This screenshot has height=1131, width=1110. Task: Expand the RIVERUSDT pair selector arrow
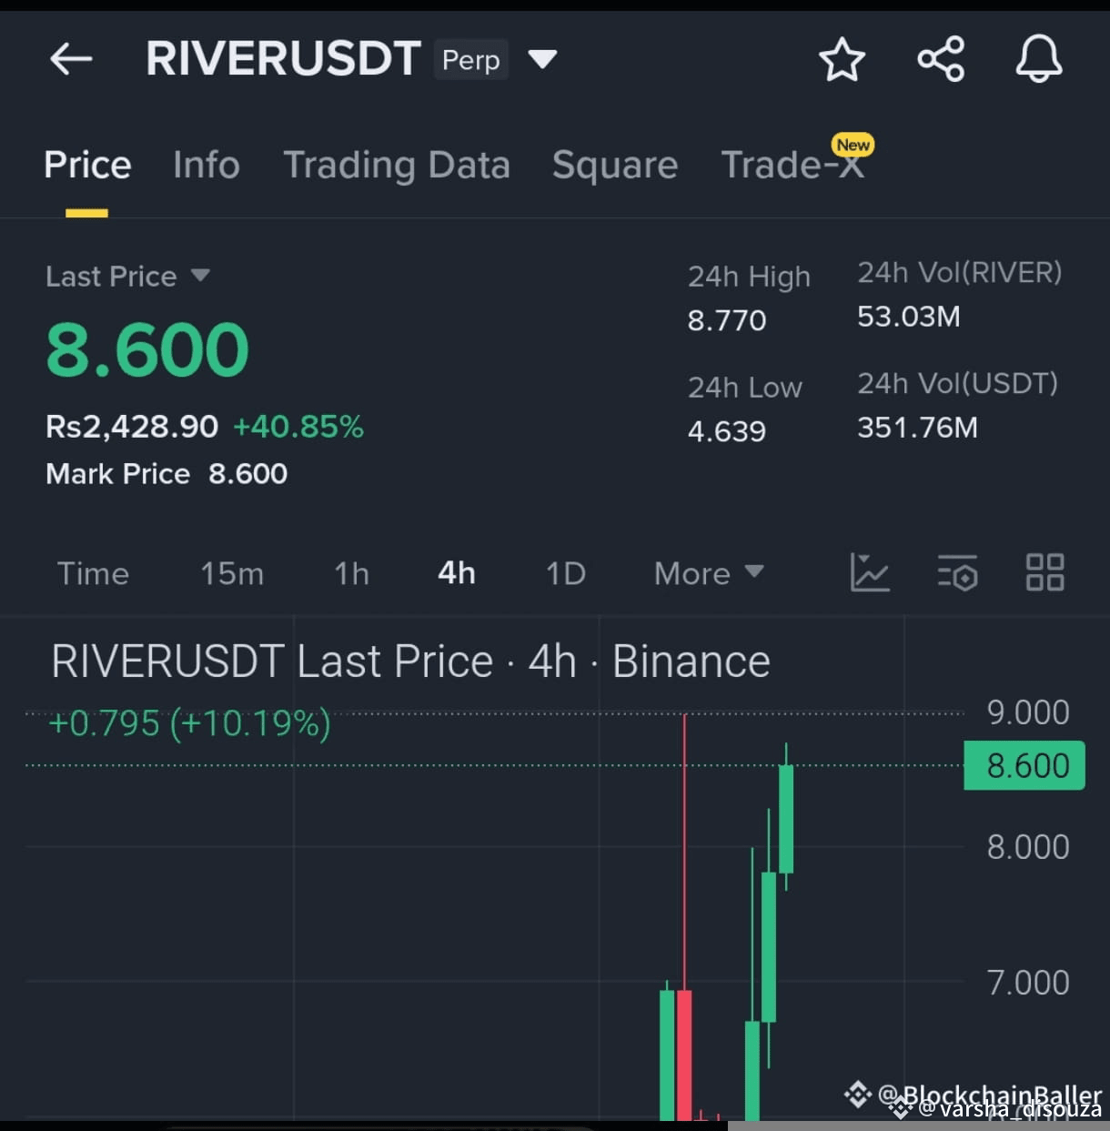click(x=542, y=60)
